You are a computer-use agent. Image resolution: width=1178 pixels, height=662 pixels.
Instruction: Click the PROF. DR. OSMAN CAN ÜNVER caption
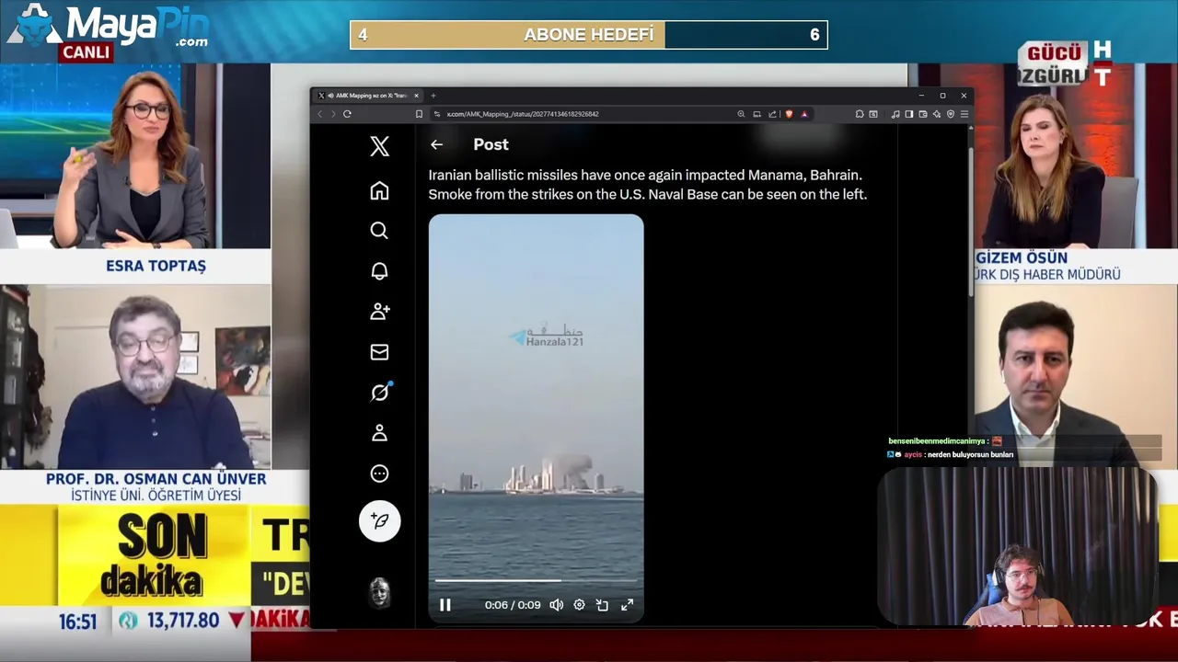click(x=156, y=479)
